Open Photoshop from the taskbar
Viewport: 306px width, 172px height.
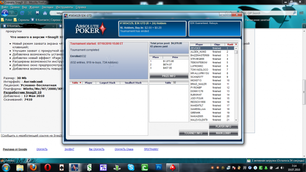159,168
